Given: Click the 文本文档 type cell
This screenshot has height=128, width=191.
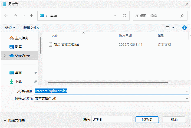Looking at the screenshot, I should (x=164, y=45).
